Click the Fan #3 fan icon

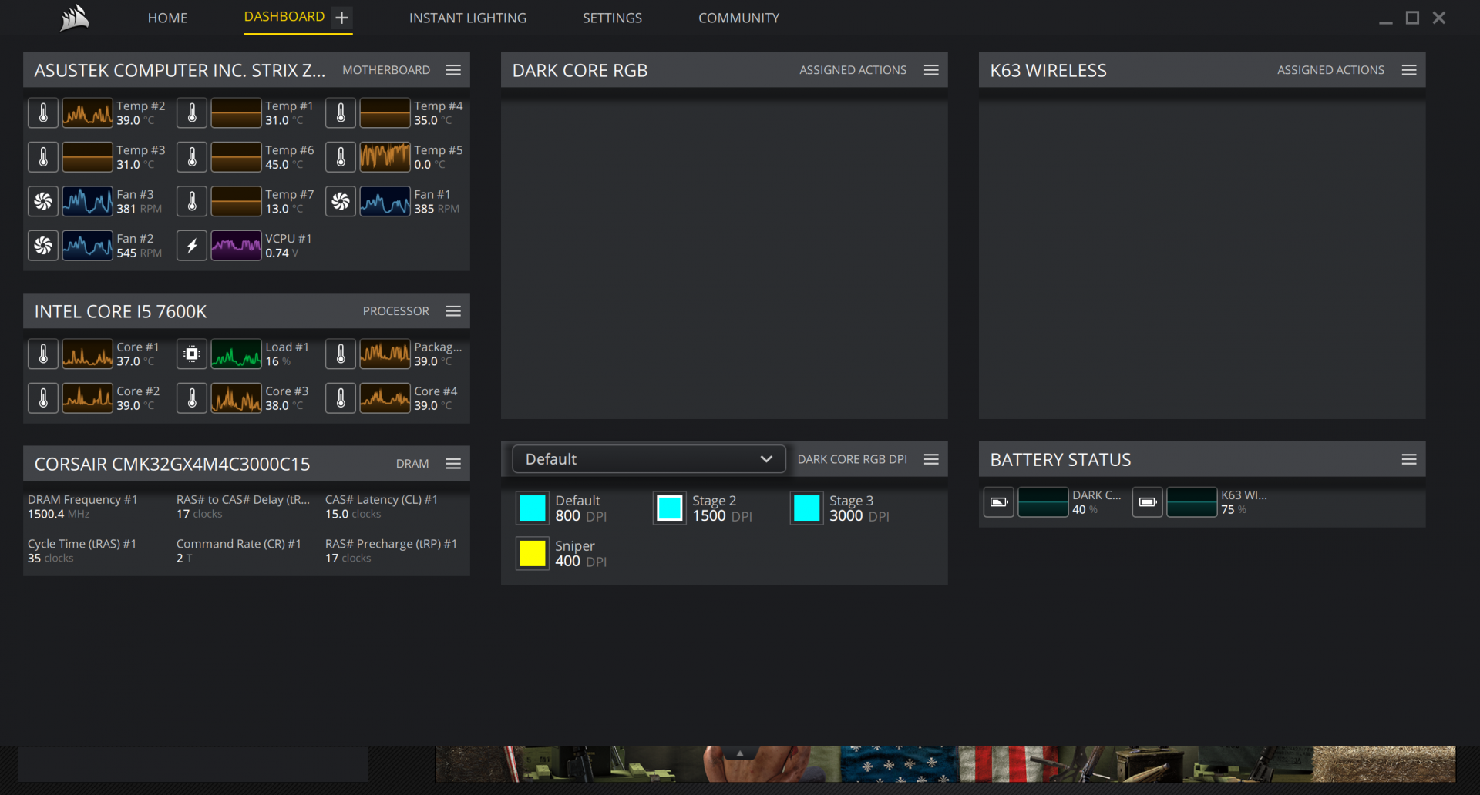[x=43, y=202]
